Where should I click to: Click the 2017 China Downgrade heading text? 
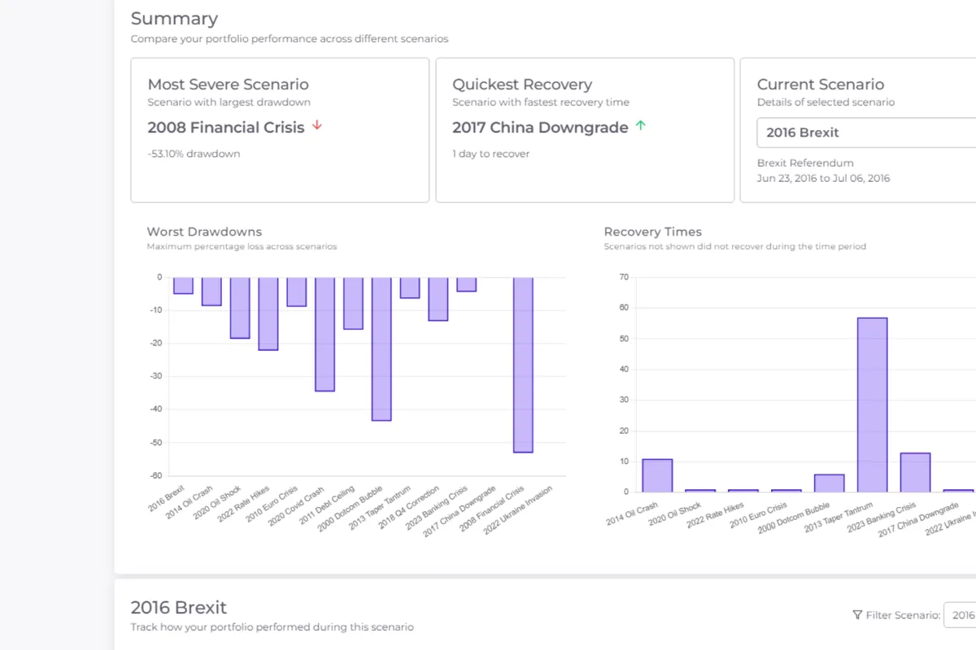(x=540, y=128)
